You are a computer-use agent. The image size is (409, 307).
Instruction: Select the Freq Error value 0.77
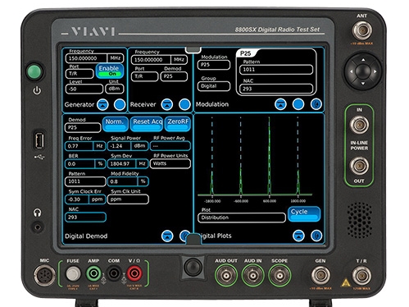point(80,146)
